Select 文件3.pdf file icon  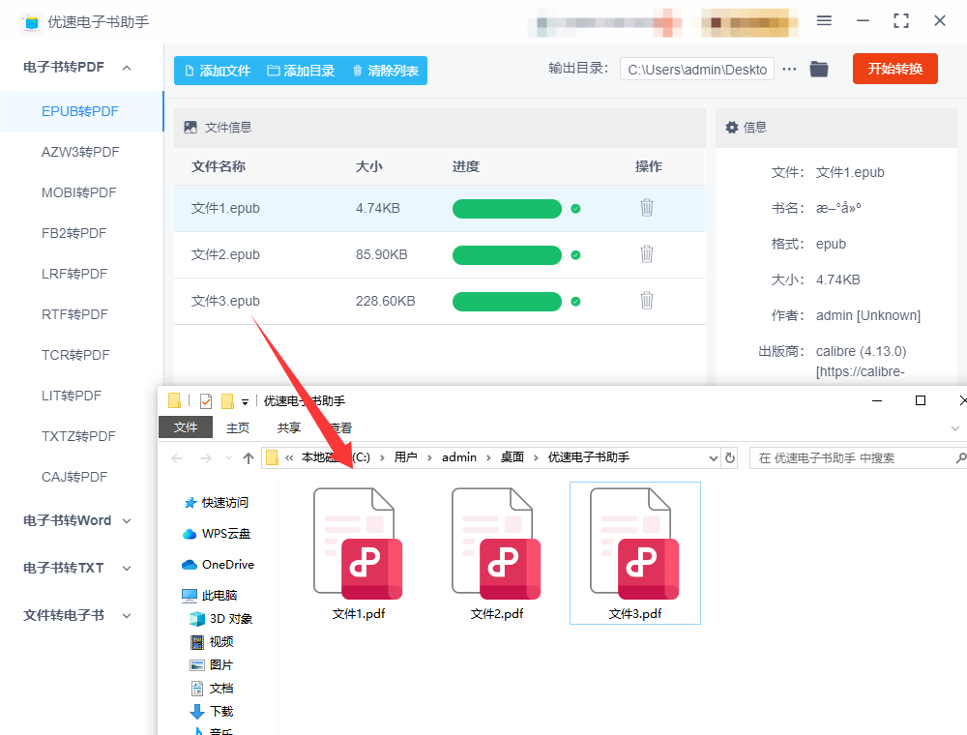634,544
